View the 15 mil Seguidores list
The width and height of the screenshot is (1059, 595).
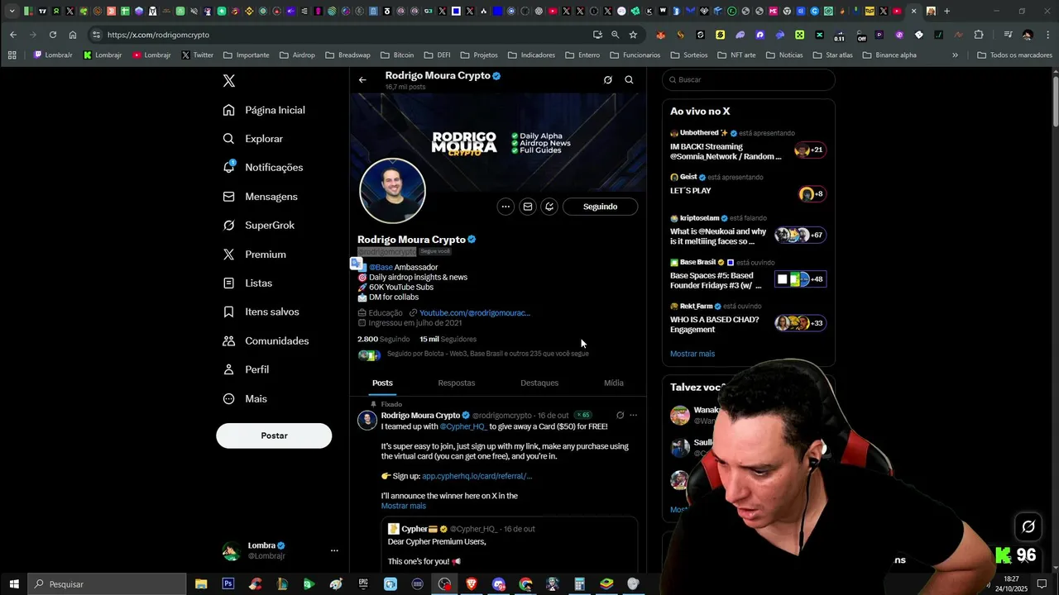[448, 339]
